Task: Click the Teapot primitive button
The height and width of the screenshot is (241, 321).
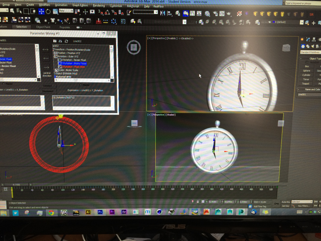Action: (x=306, y=83)
